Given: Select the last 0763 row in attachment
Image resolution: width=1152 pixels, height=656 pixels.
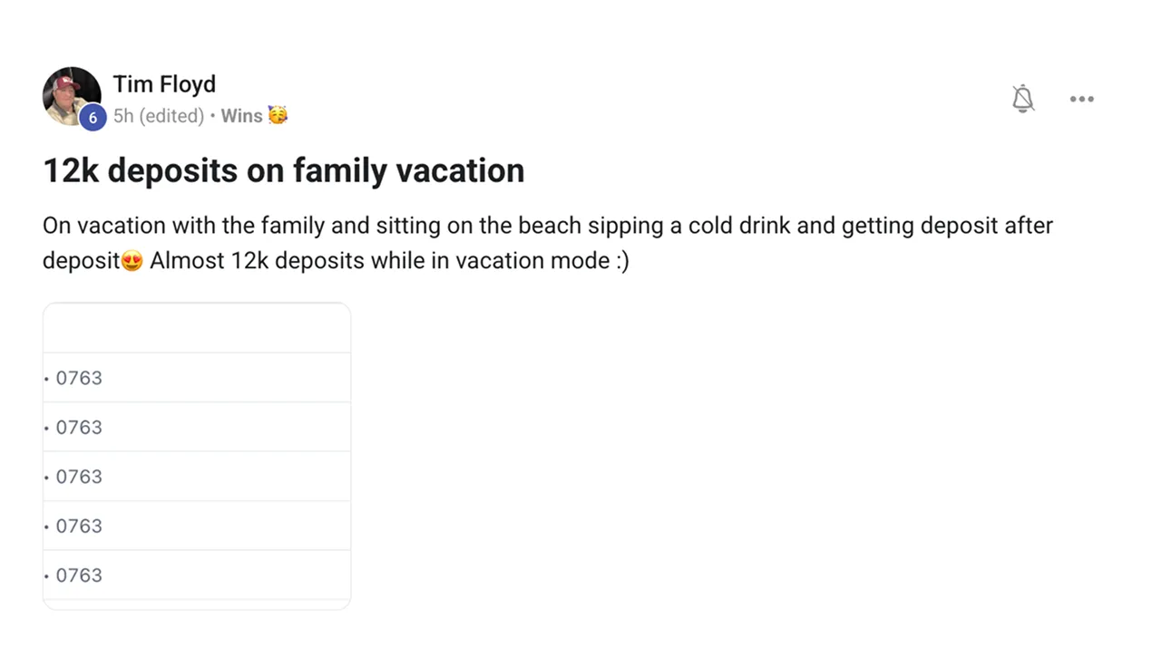Looking at the screenshot, I should tap(79, 574).
